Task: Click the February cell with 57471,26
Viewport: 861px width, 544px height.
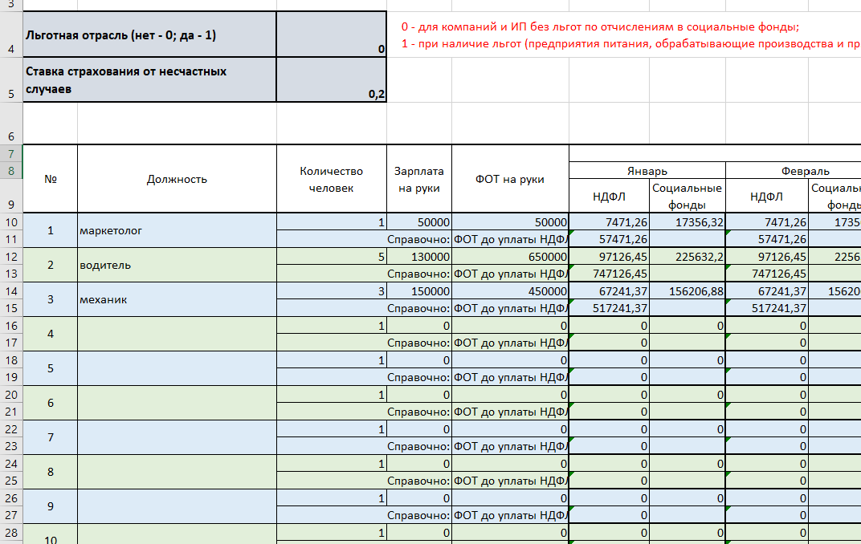Action: [x=766, y=239]
